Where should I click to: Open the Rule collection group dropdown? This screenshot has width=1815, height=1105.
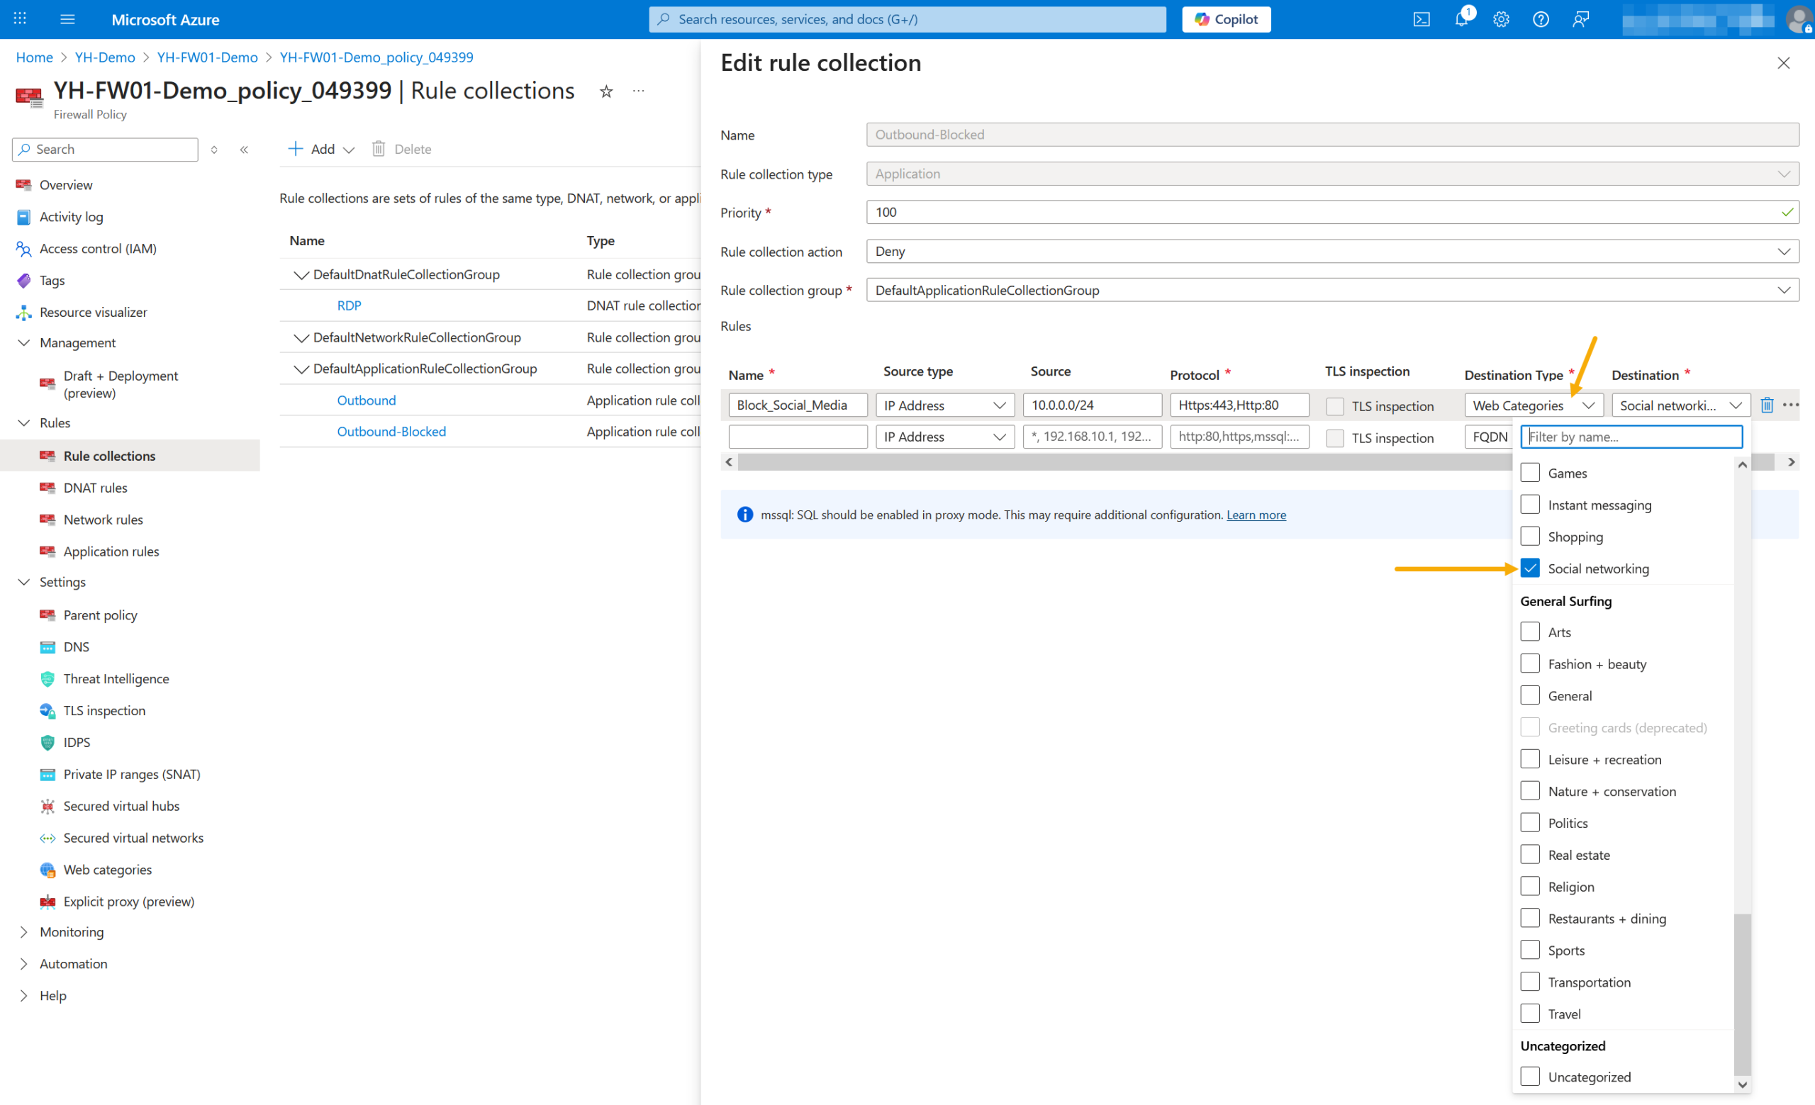[x=1331, y=290]
